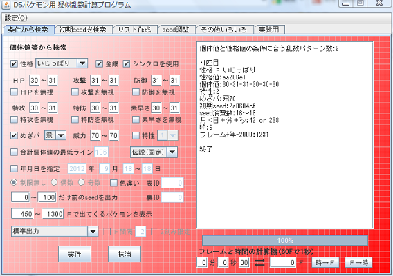Select the 偶数 radio button

[x=54, y=182]
